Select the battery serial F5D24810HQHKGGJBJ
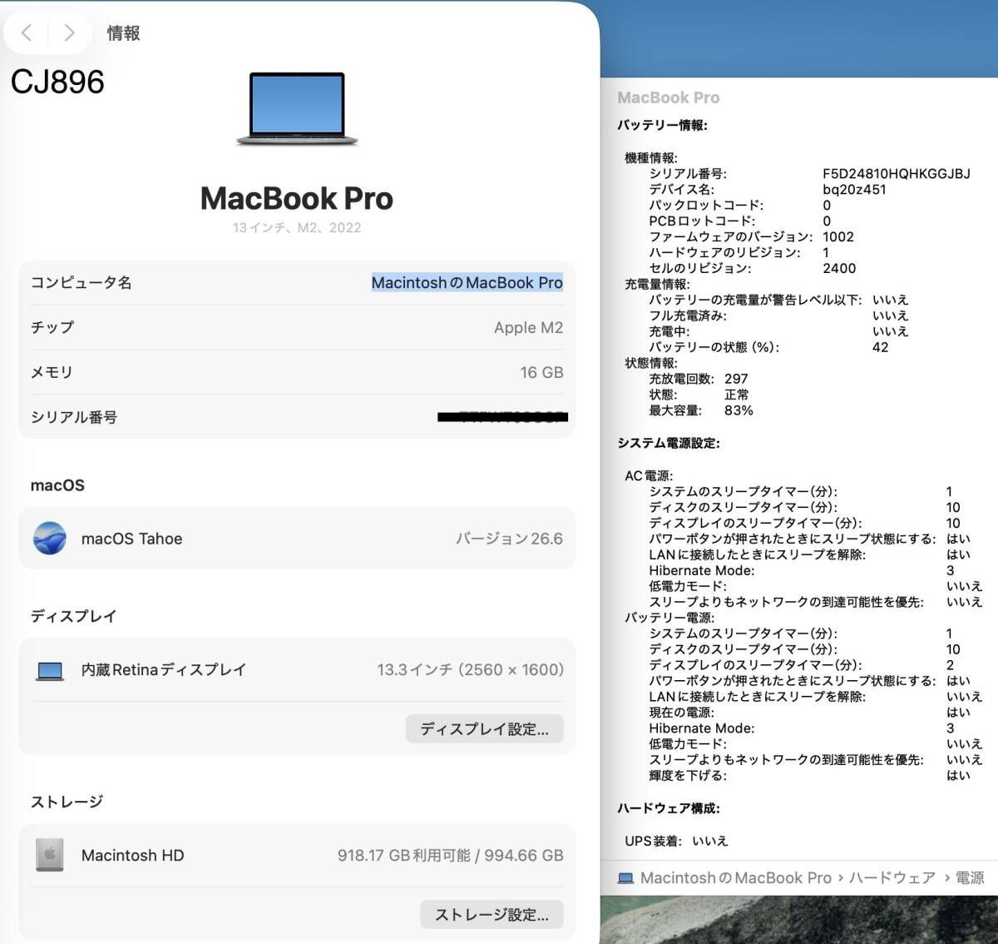This screenshot has height=944, width=998. click(897, 174)
